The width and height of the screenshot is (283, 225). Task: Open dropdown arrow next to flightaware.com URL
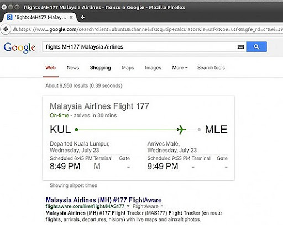pyautogui.click(x=128, y=206)
